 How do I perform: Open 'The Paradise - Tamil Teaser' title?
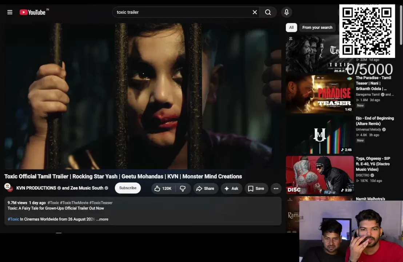(x=374, y=83)
